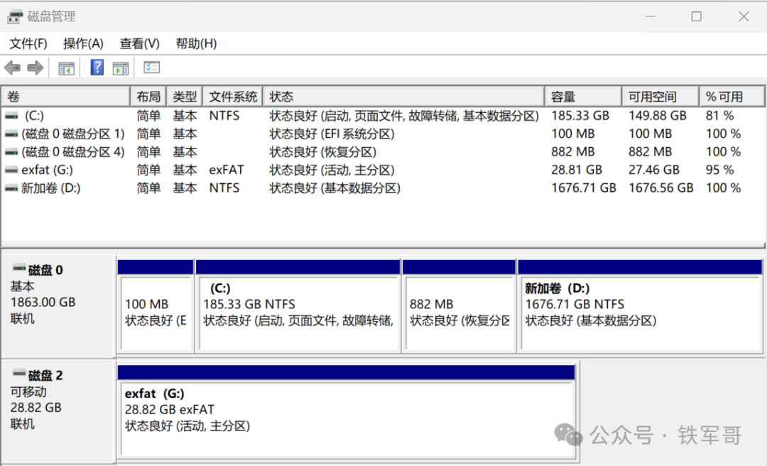Select the exfat (G:) volume row
This screenshot has width=767, height=466.
[x=383, y=170]
